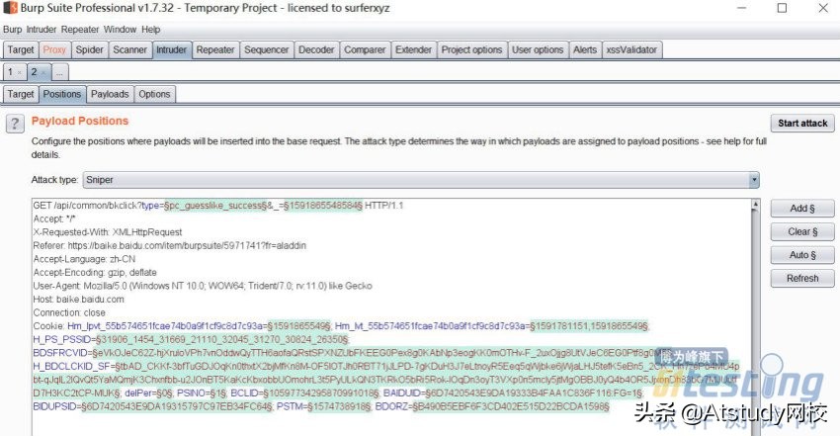Switch to the Proxy tab
Image resolution: width=840 pixels, height=436 pixels.
click(x=54, y=49)
